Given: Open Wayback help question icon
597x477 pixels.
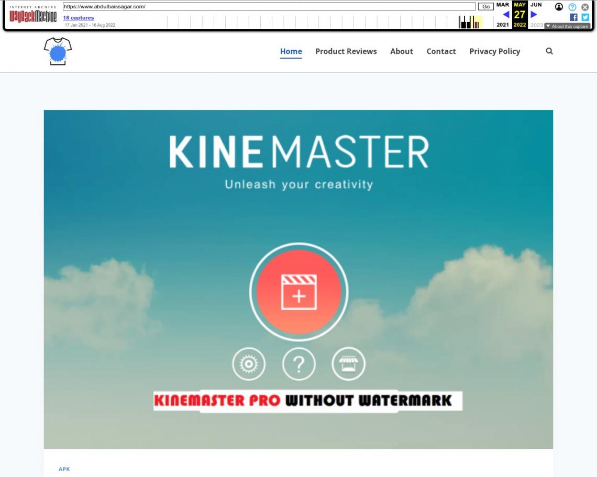Looking at the screenshot, I should [x=572, y=7].
